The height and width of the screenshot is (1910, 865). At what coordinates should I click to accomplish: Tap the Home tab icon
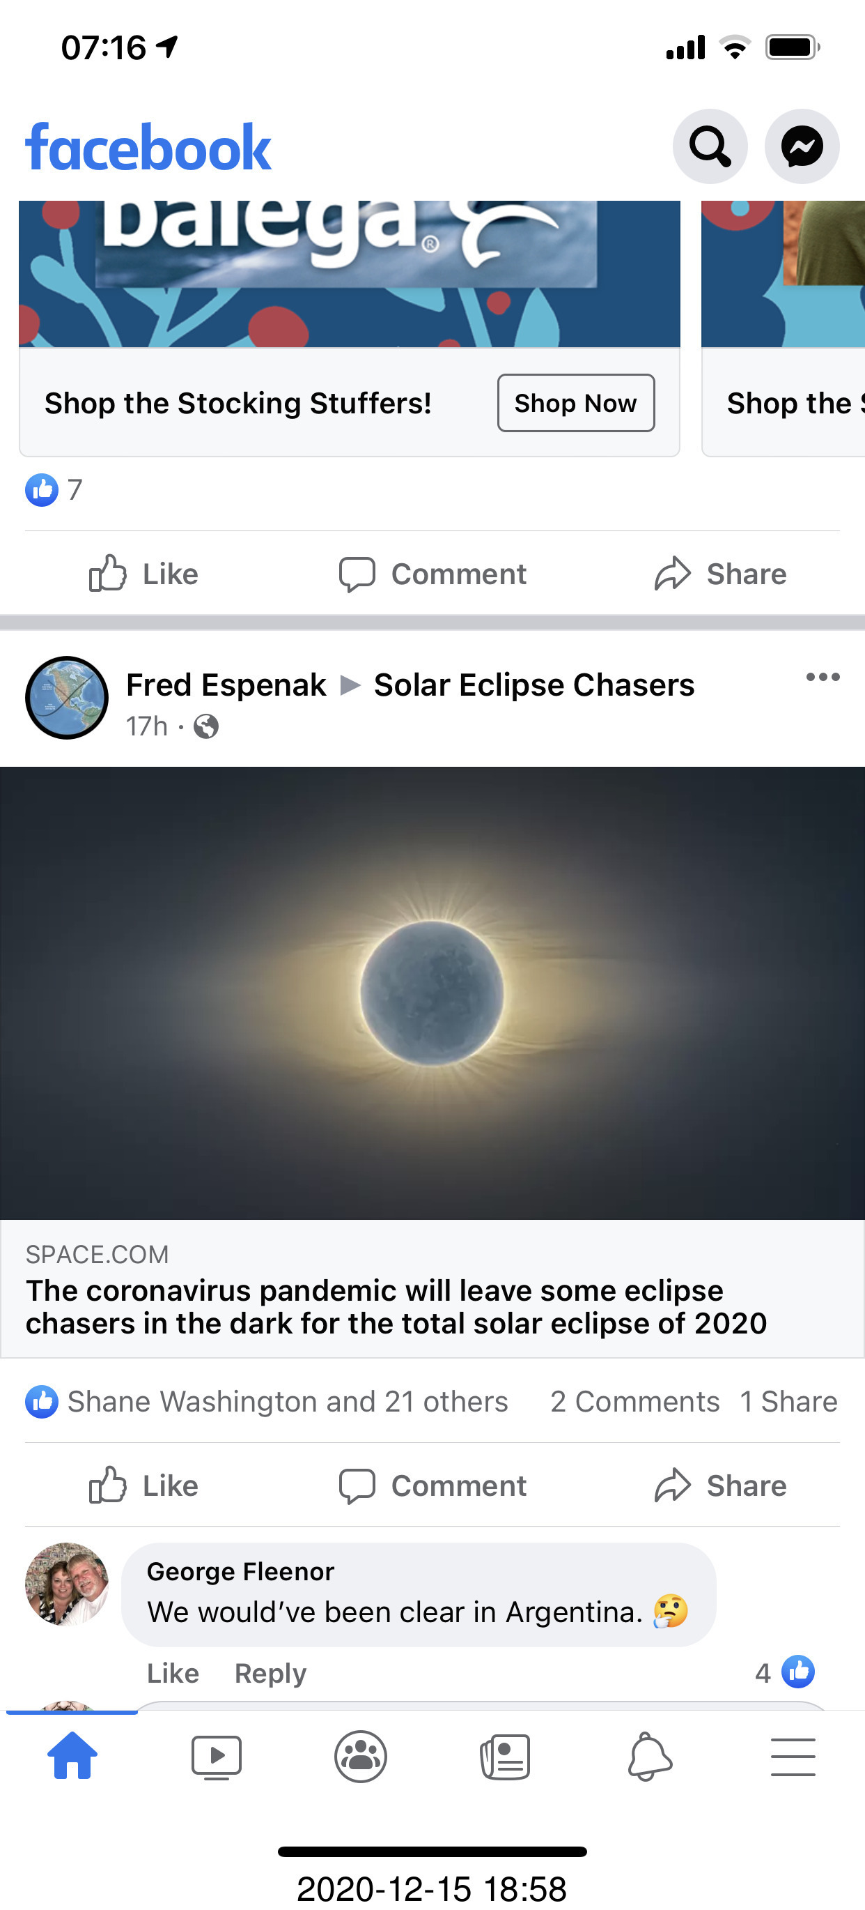(72, 1756)
